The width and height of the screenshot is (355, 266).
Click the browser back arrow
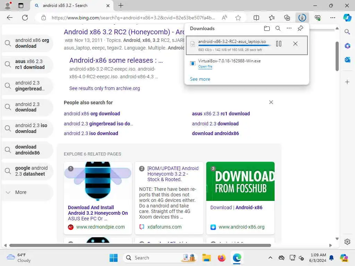click(10, 18)
